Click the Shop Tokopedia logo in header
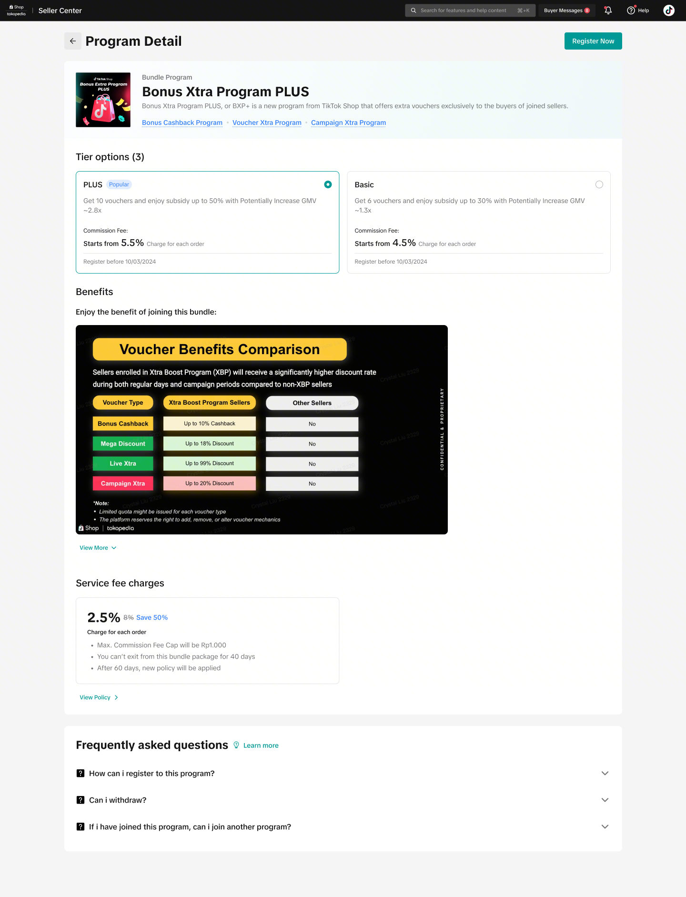 coord(17,10)
